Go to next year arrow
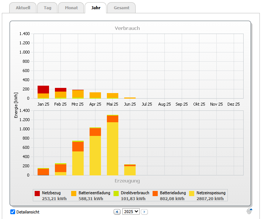The height and width of the screenshot is (219, 265). tap(144, 212)
